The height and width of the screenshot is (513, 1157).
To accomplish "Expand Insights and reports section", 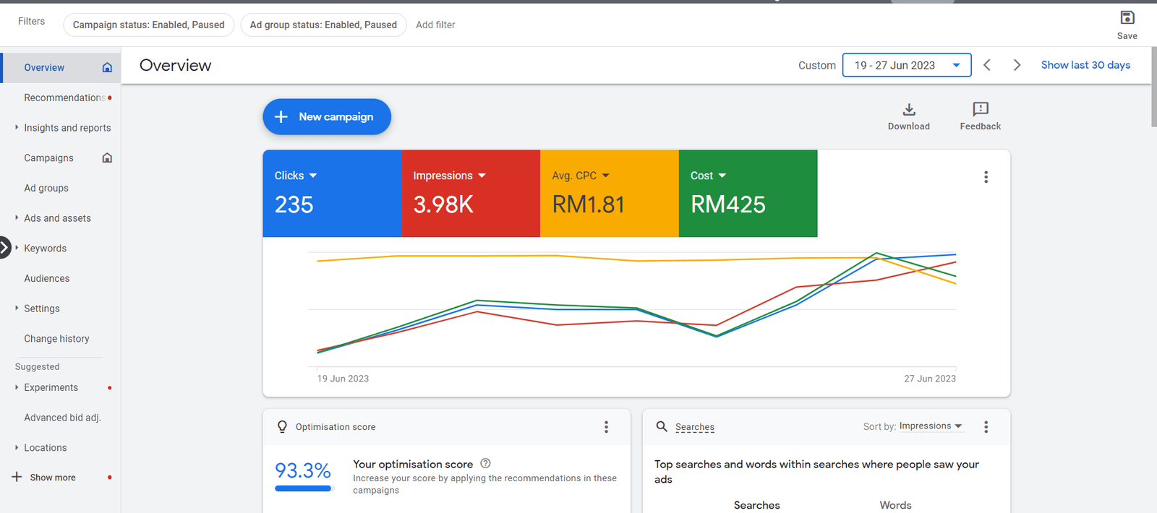I will pyautogui.click(x=17, y=127).
